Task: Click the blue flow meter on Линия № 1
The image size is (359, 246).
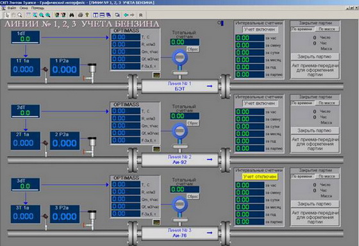Action: (x=180, y=58)
